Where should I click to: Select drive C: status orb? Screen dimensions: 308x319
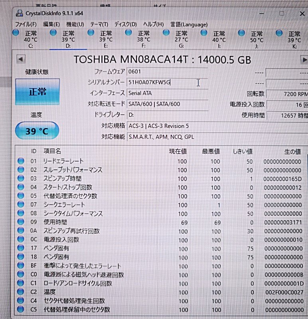(16, 33)
